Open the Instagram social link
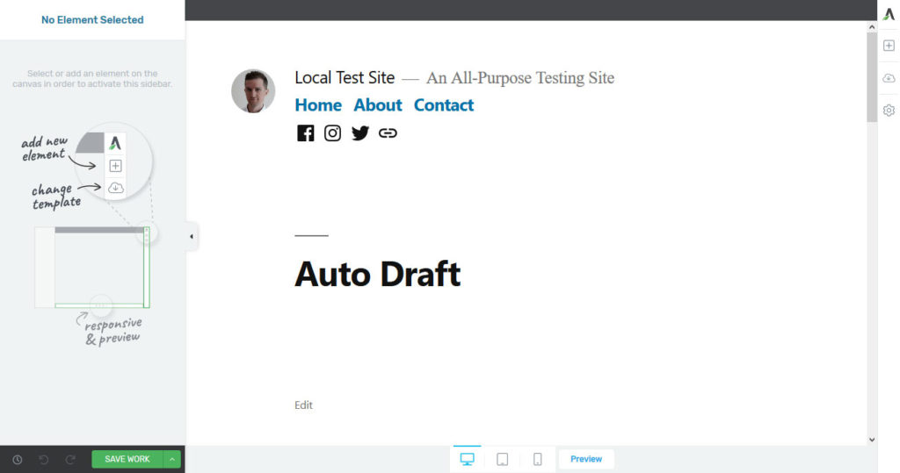900x473 pixels. coord(332,133)
